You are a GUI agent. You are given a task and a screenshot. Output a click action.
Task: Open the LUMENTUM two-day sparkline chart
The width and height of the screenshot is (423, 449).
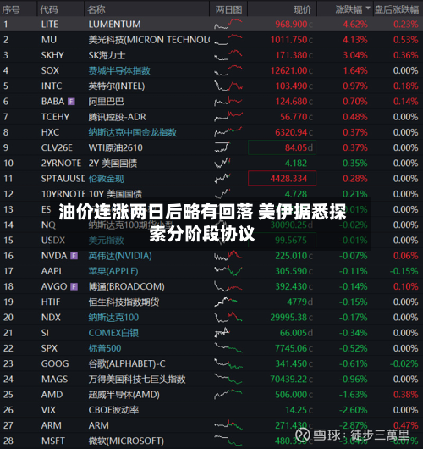[x=228, y=24]
